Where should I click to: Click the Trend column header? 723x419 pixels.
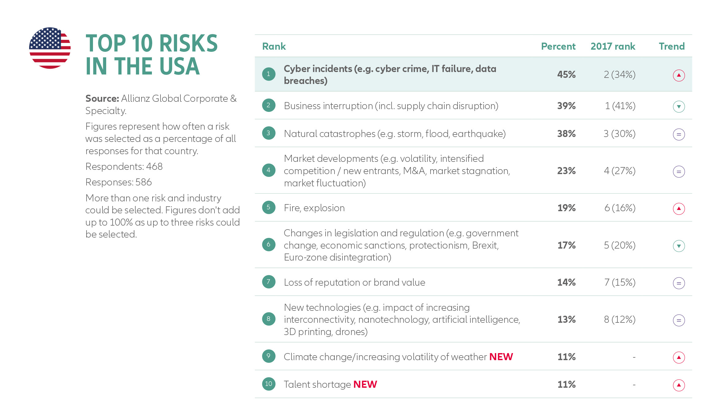671,46
